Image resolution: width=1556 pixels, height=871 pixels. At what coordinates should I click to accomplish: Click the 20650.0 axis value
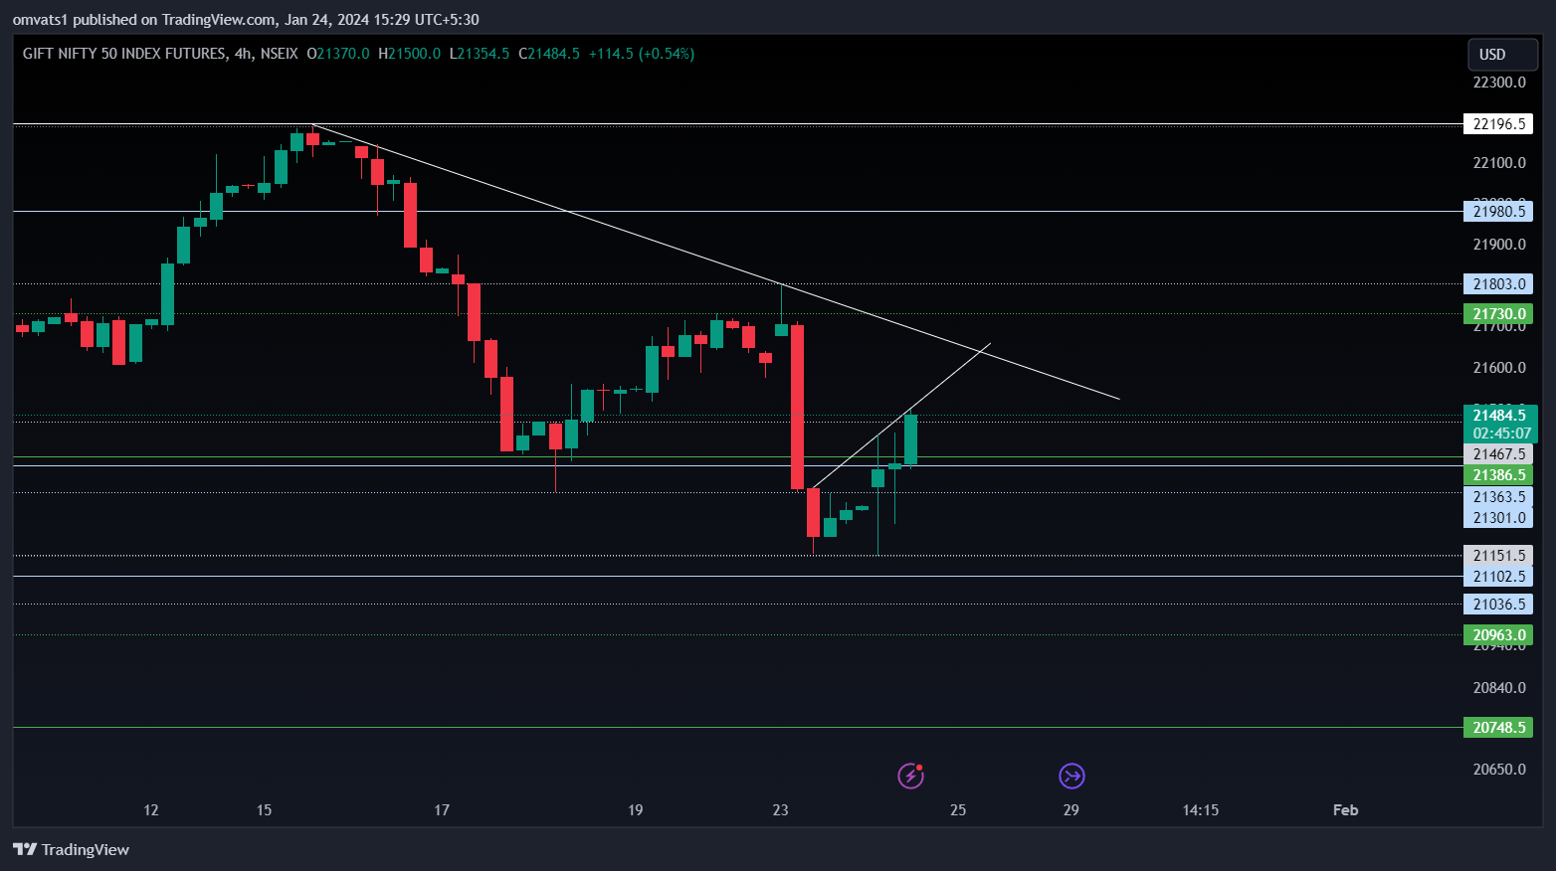click(x=1499, y=770)
